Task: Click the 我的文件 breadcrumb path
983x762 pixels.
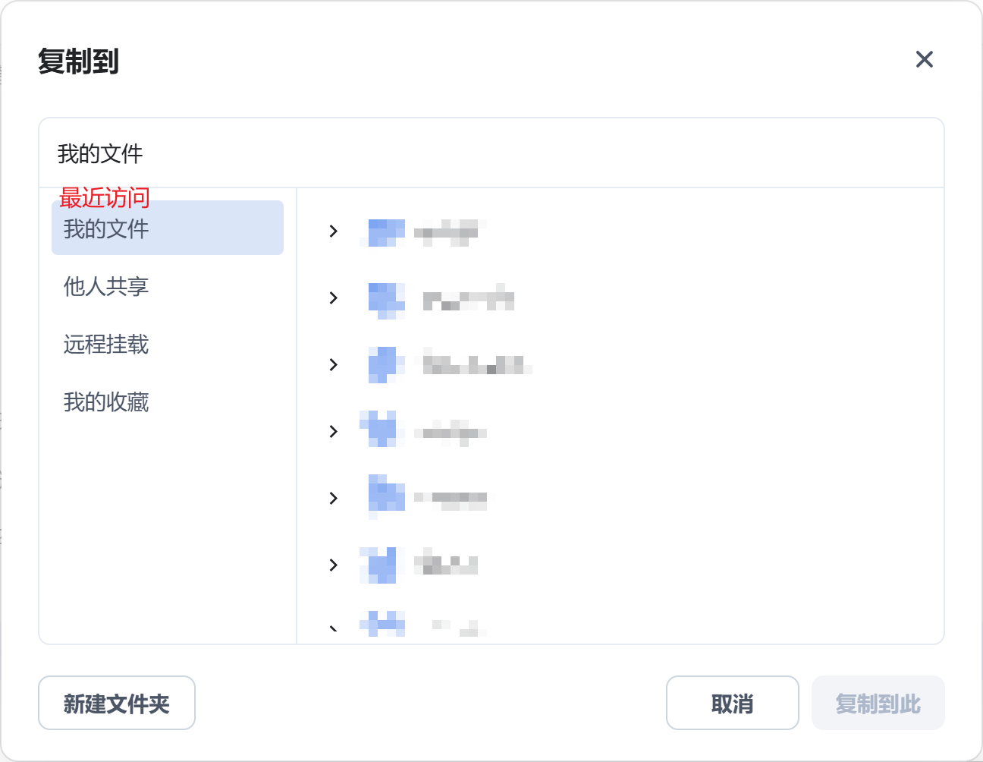Action: coord(100,153)
